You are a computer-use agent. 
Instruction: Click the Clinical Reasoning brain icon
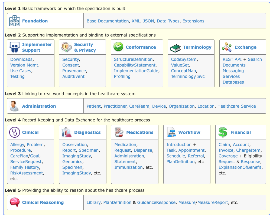[x=15, y=202]
